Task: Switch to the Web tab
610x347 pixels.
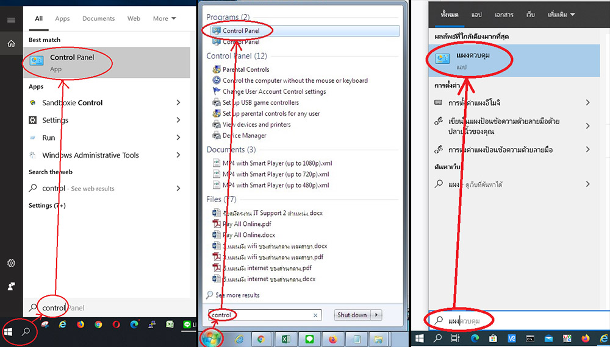Action: point(134,18)
